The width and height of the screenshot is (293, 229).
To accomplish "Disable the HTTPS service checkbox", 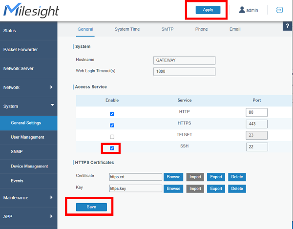I will point(112,125).
